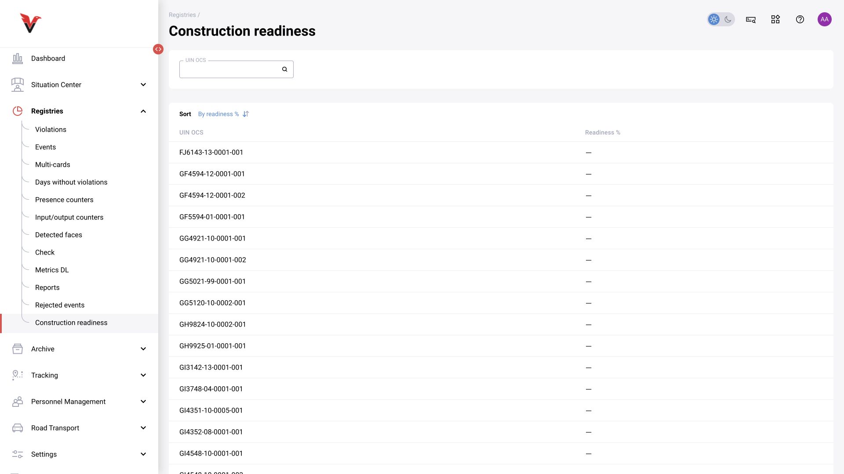The image size is (844, 474).
Task: Open the Dashboard page
Action: click(x=48, y=58)
